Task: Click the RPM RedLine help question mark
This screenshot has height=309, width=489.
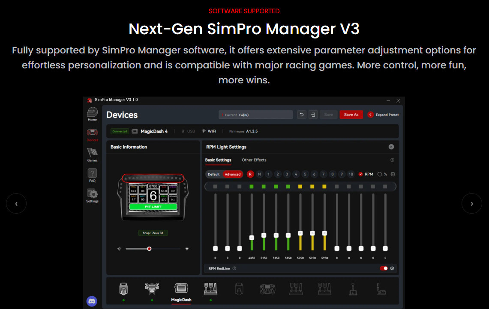Action: point(234,268)
